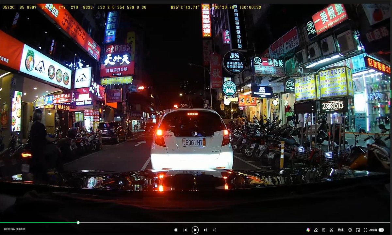Mute the volume speaker icon
This screenshot has width=392, height=235.
pos(214,230)
